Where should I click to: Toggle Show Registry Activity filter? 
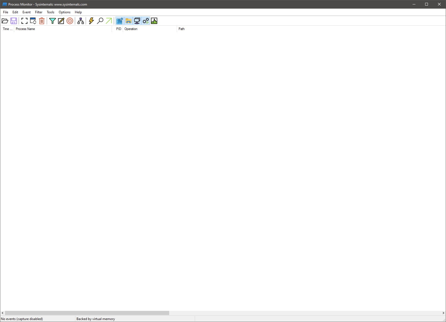click(x=120, y=21)
